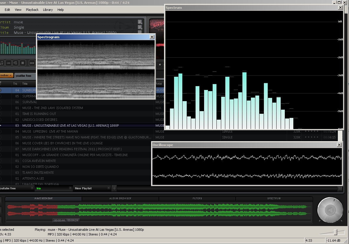Open the Library menu
The image size is (349, 244).
[48, 10]
